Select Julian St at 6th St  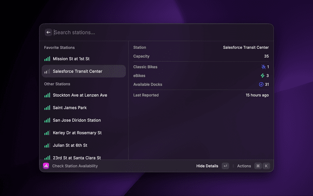[70, 146]
